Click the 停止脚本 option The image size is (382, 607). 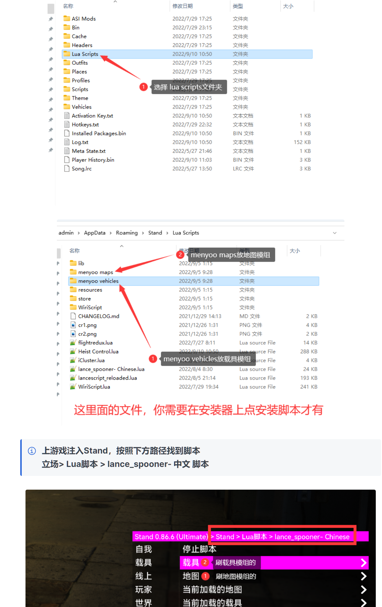[x=199, y=549]
